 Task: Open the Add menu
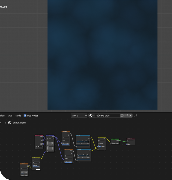(10, 116)
